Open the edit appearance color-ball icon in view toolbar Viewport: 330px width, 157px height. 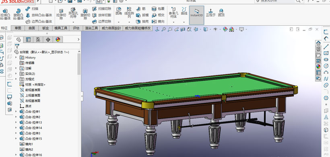coord(225,29)
